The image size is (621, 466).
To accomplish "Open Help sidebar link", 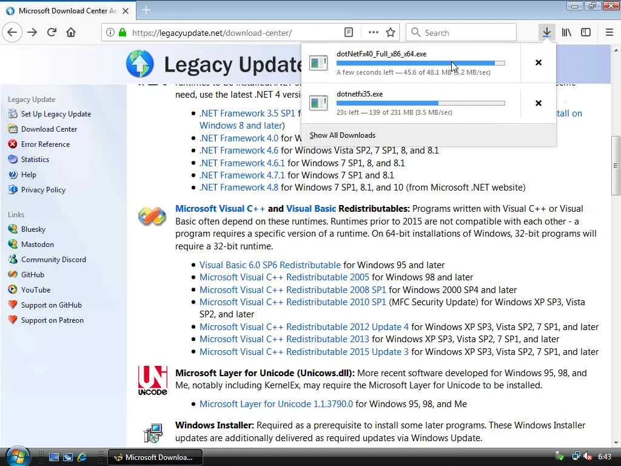I will (29, 175).
